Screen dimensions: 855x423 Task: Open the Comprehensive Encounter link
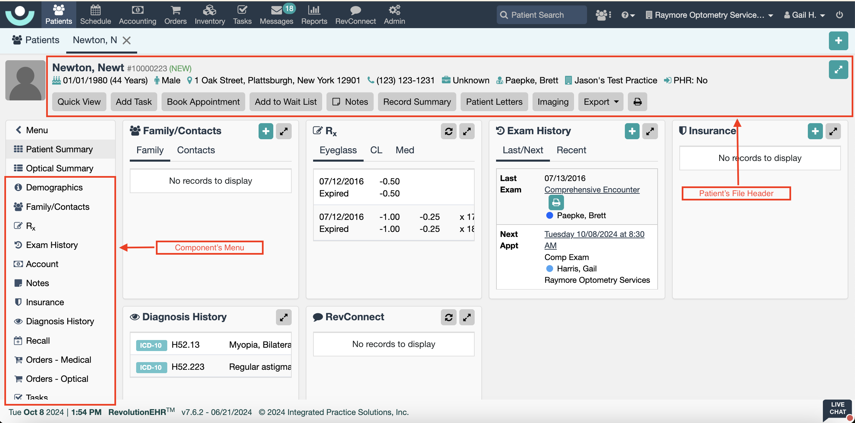[592, 189]
